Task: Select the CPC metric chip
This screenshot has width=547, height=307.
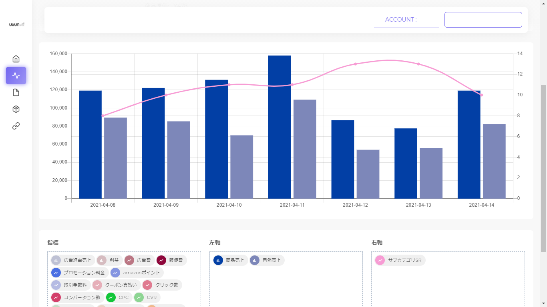Action: point(119,297)
